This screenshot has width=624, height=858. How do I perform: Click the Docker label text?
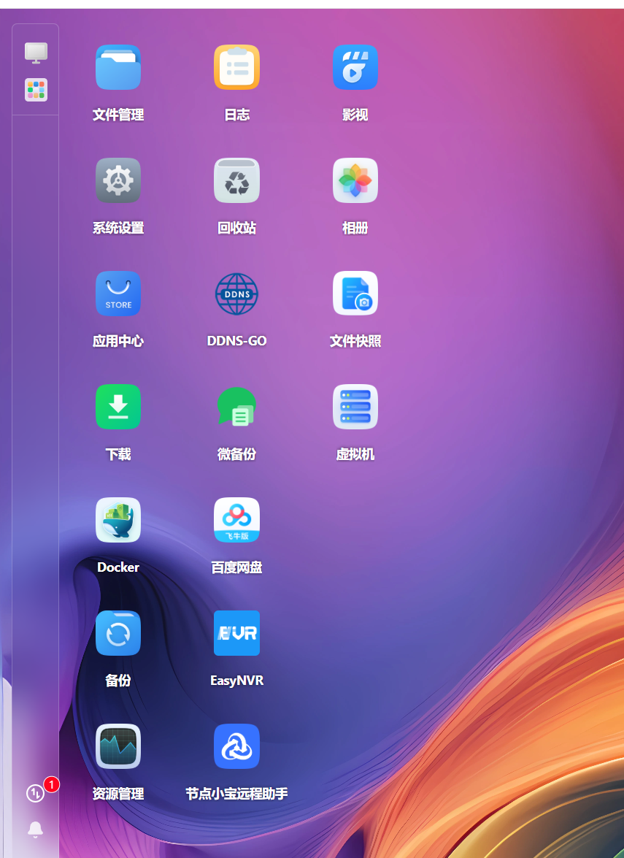coord(118,567)
